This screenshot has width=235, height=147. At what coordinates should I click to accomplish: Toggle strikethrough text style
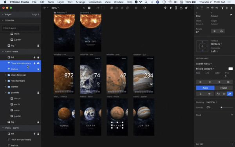[x=210, y=94]
